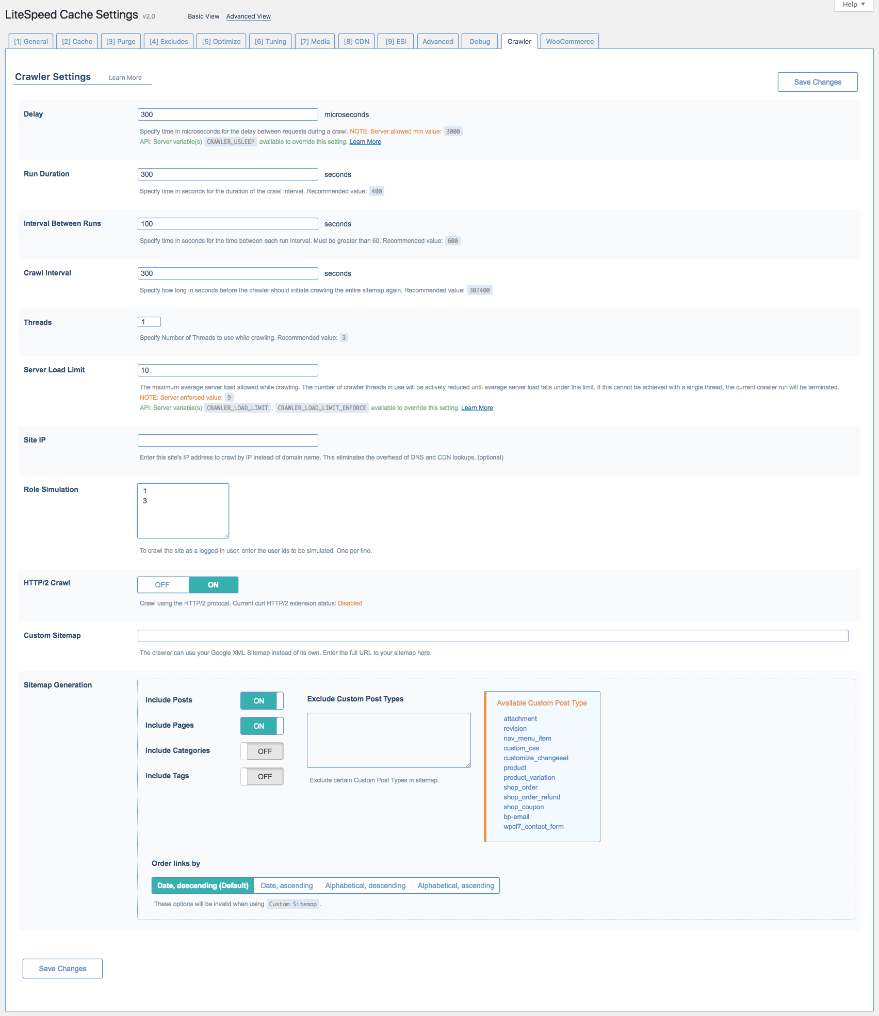Open the Debug tab
The image size is (879, 1016).
(x=479, y=41)
